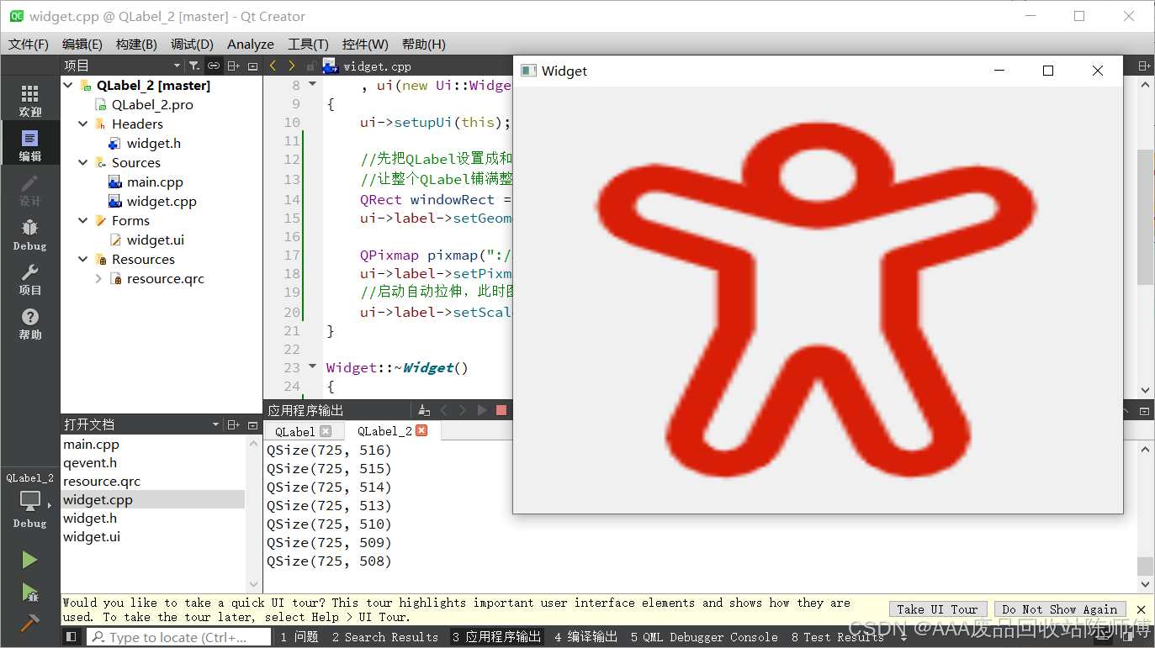Open the 工具(T) menu
1155x648 pixels.
(x=308, y=44)
